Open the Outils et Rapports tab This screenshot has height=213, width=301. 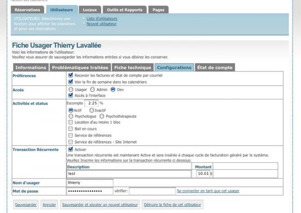(125, 10)
